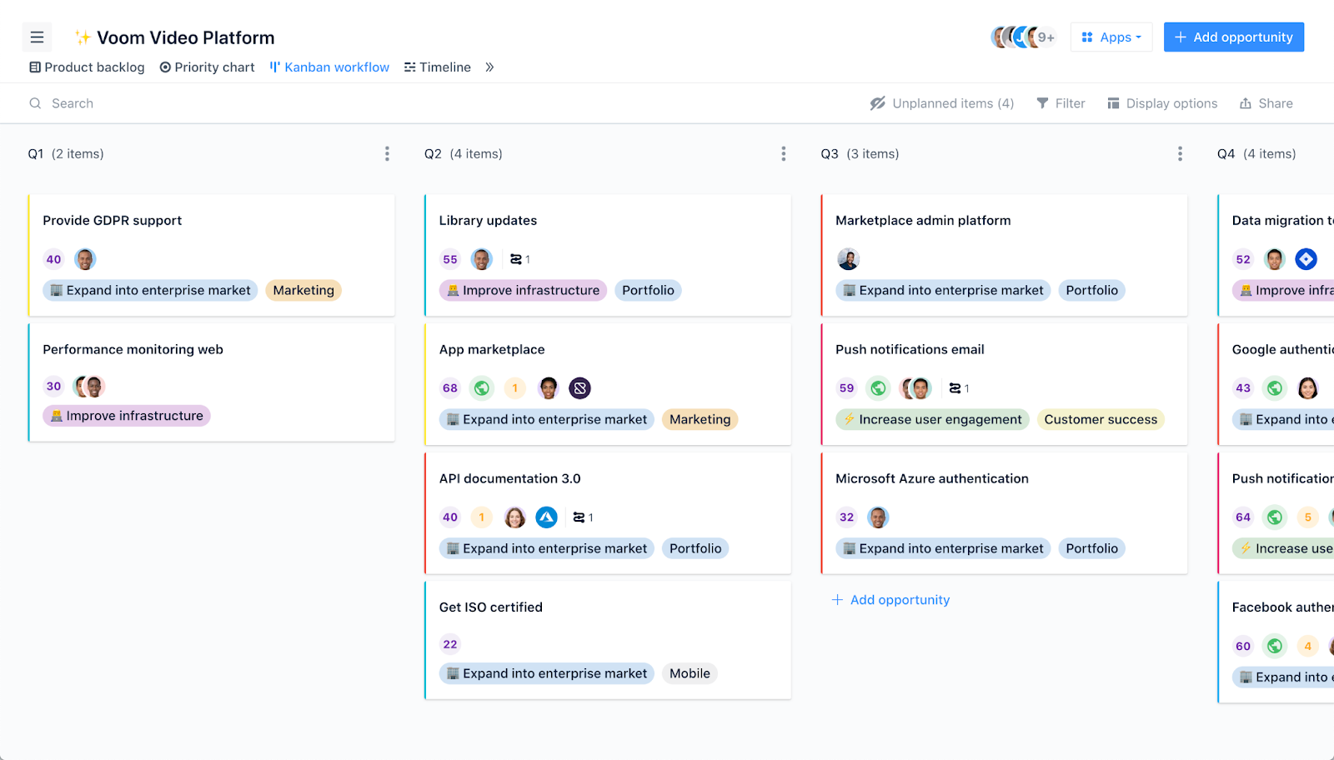The width and height of the screenshot is (1334, 760).
Task: Click assignee avatar on Provide GDPR support
Action: pyautogui.click(x=85, y=259)
